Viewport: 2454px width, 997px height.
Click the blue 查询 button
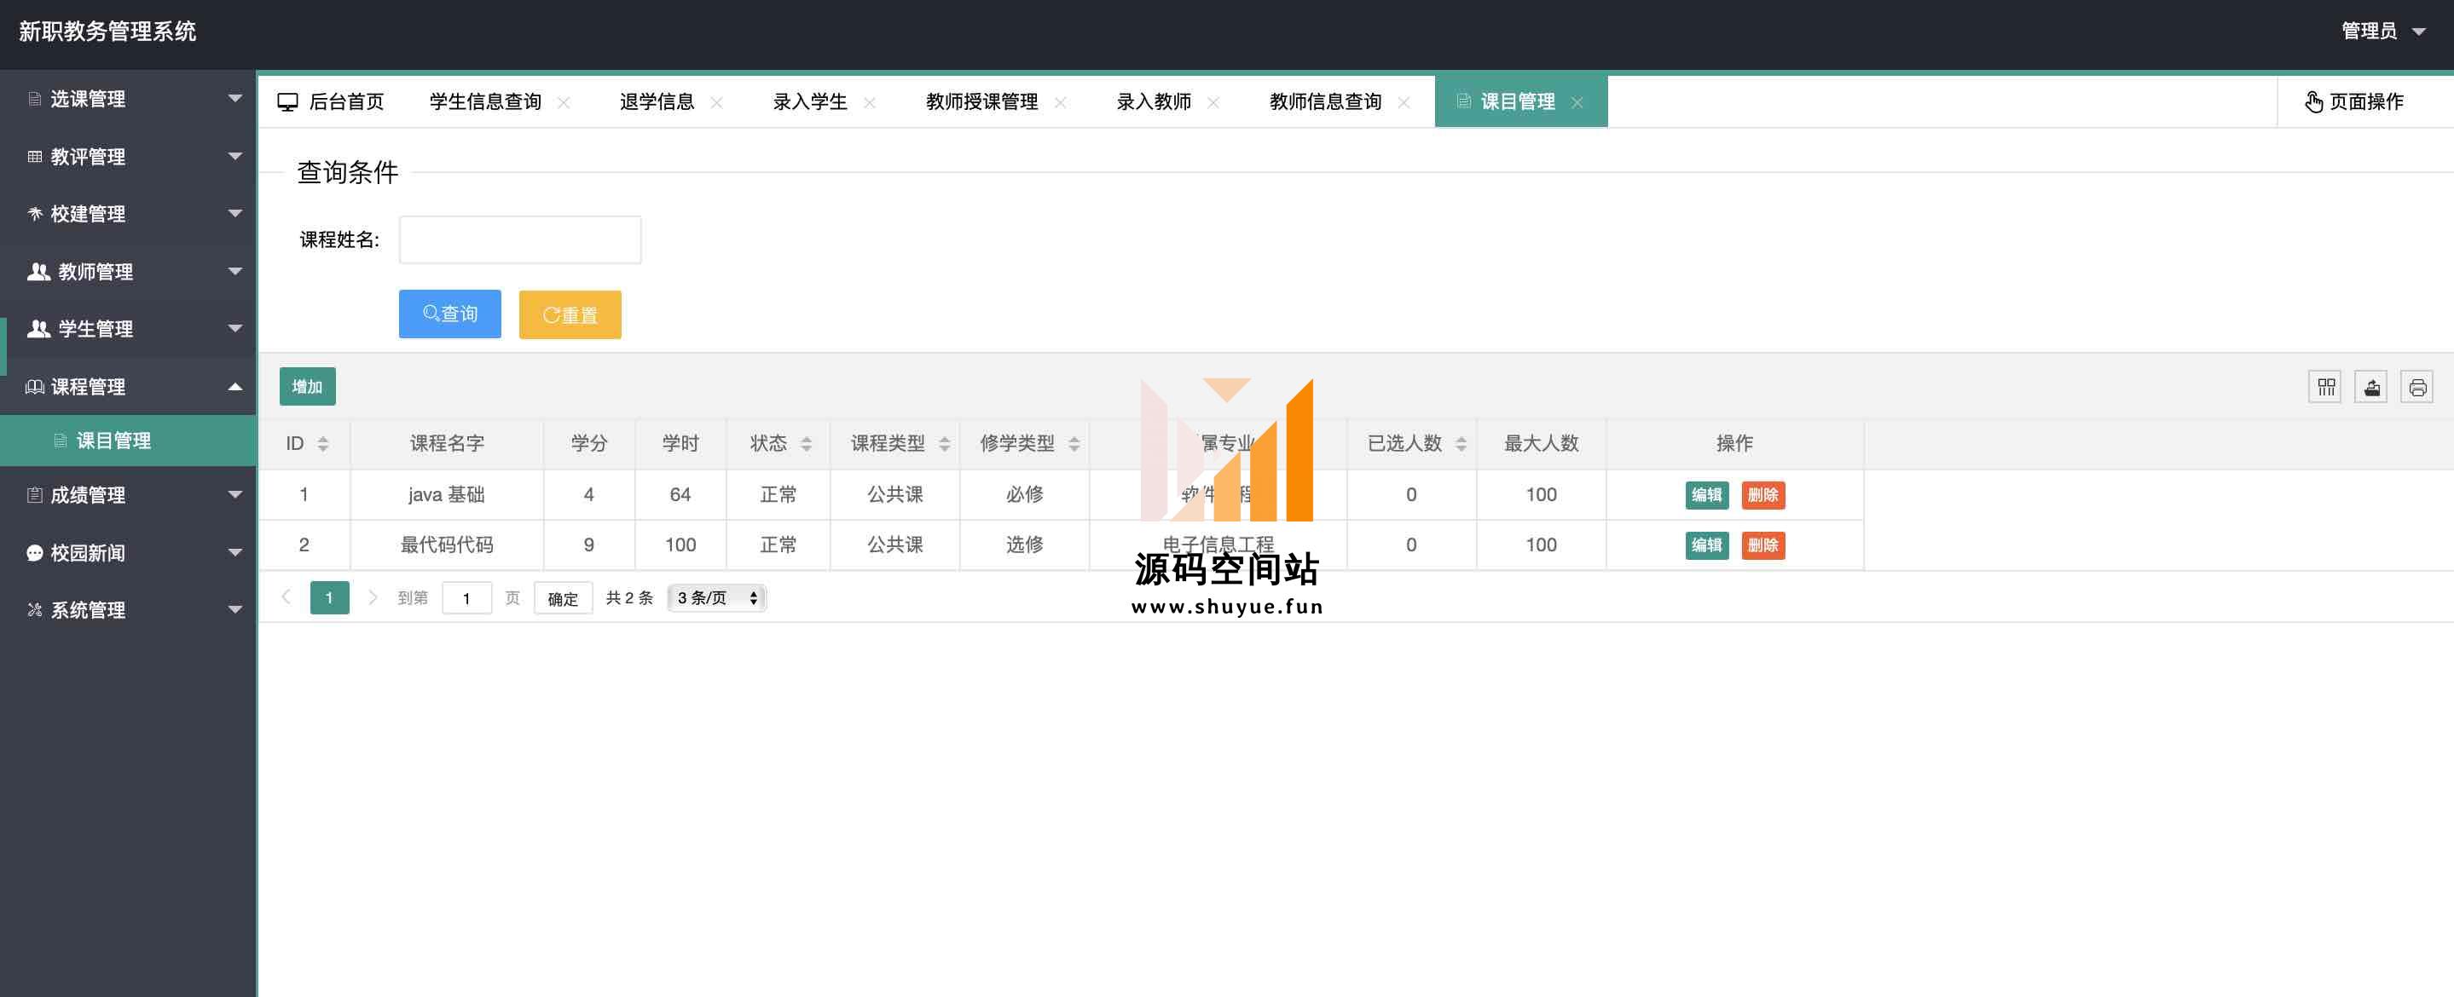click(x=449, y=314)
